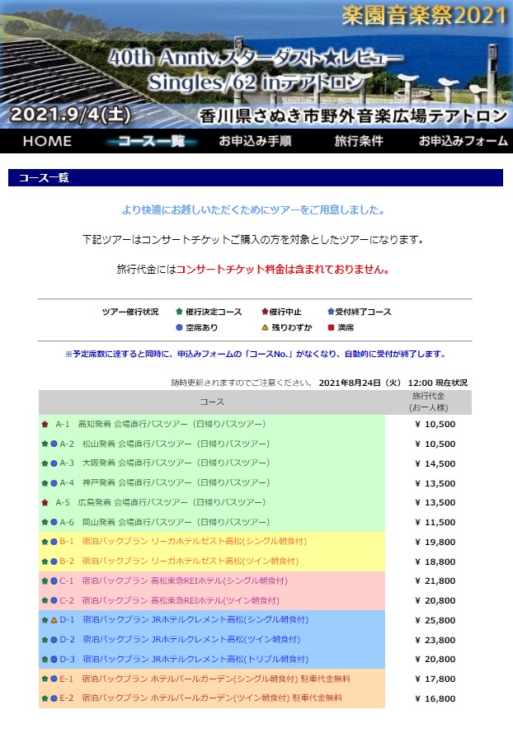This screenshot has height=752, width=513.
Task: Click the green star icon beside E-2
Action: tap(45, 698)
